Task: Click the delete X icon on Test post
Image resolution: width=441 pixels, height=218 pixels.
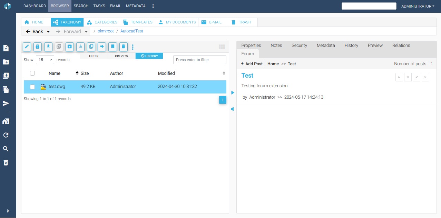Action: coord(425,77)
